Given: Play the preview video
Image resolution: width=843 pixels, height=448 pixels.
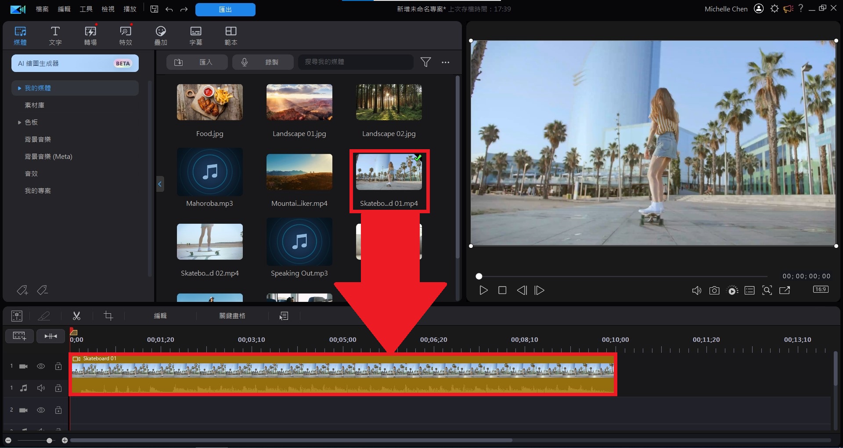Looking at the screenshot, I should 483,290.
